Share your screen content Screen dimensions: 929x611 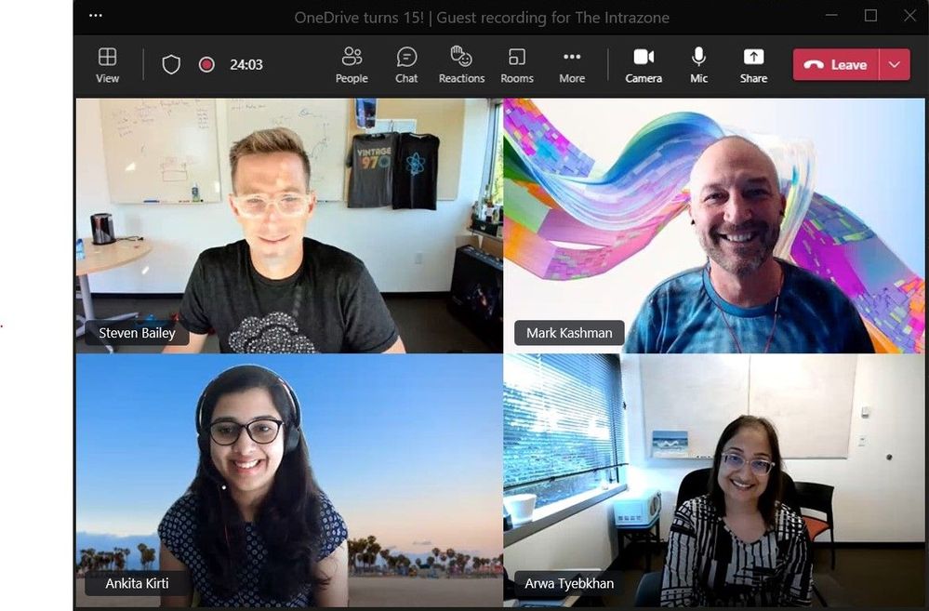click(x=753, y=65)
